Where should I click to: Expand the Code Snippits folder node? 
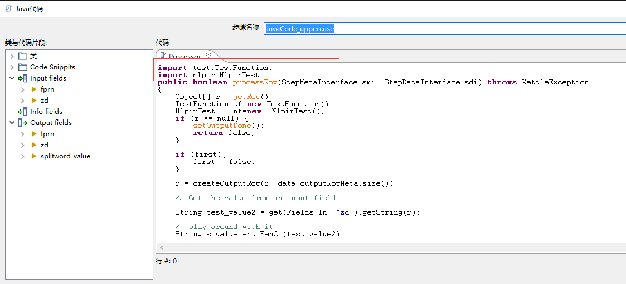(12, 67)
